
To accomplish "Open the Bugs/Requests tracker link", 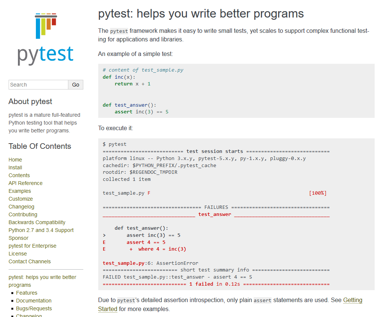I will click(x=34, y=308).
